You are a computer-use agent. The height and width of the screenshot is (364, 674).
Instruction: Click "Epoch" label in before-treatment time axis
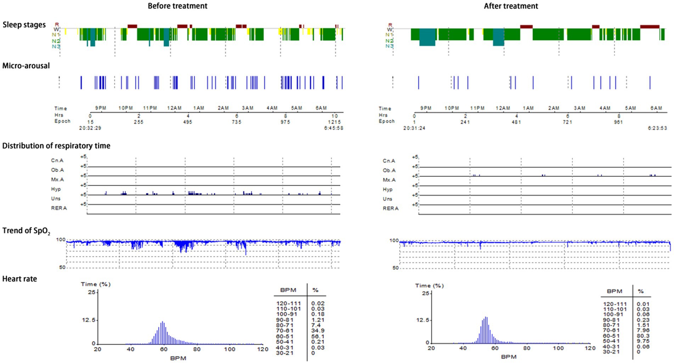point(62,121)
